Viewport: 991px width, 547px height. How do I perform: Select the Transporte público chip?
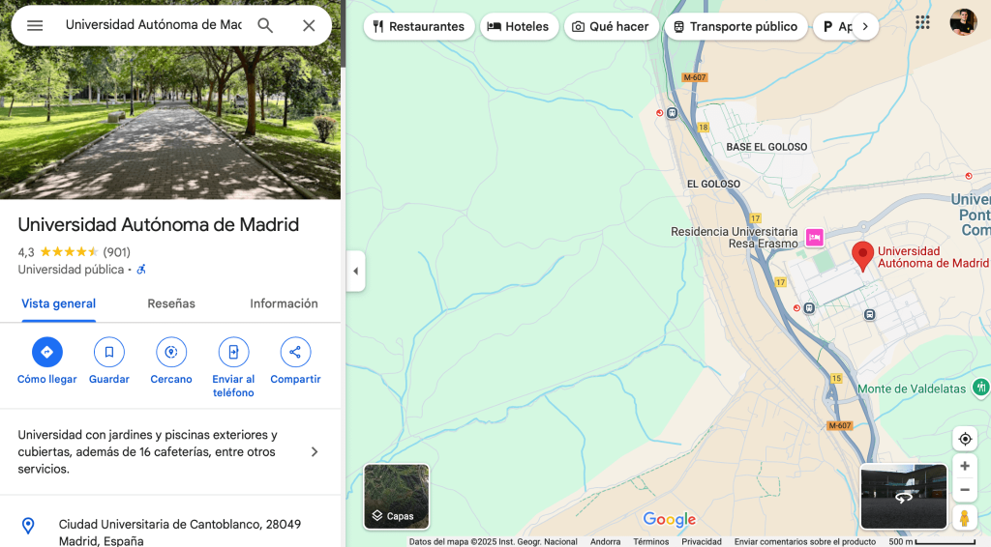(736, 26)
